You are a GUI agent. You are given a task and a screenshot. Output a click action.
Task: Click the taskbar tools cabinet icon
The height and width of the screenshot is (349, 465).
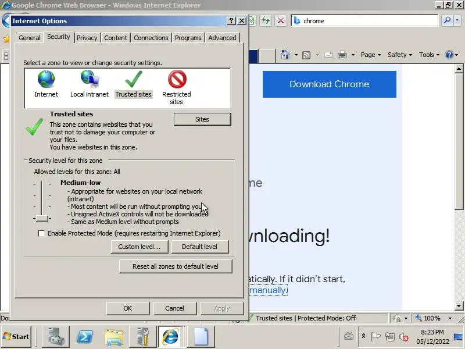[x=143, y=337]
